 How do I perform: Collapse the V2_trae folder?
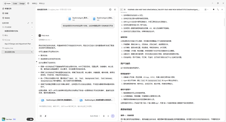pyautogui.click(x=6, y=40)
